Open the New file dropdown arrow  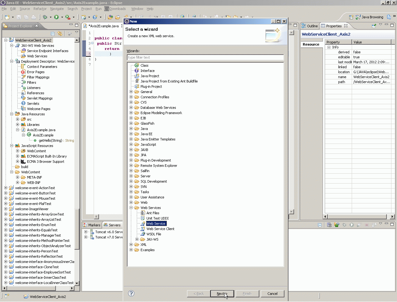[x=12, y=17]
